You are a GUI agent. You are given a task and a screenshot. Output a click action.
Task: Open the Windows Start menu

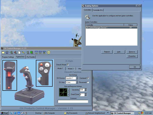(x=4, y=113)
